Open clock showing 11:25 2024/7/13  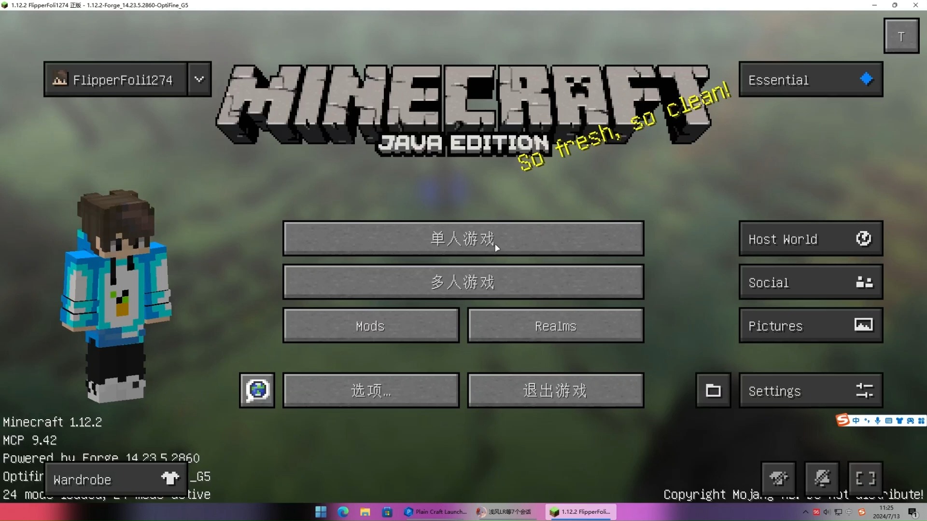886,512
